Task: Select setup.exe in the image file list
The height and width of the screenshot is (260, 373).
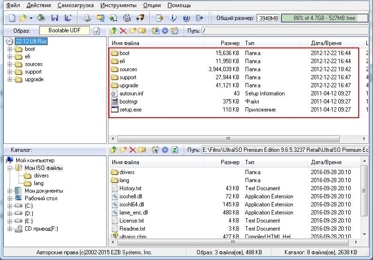Action: (x=130, y=110)
